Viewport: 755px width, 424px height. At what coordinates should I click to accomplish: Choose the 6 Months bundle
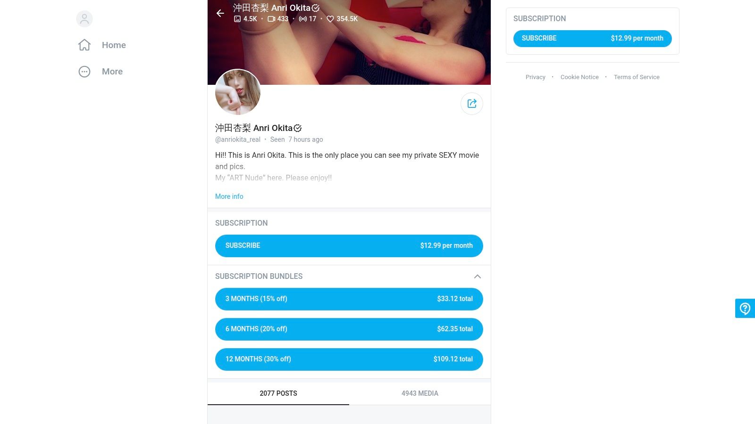pyautogui.click(x=349, y=329)
